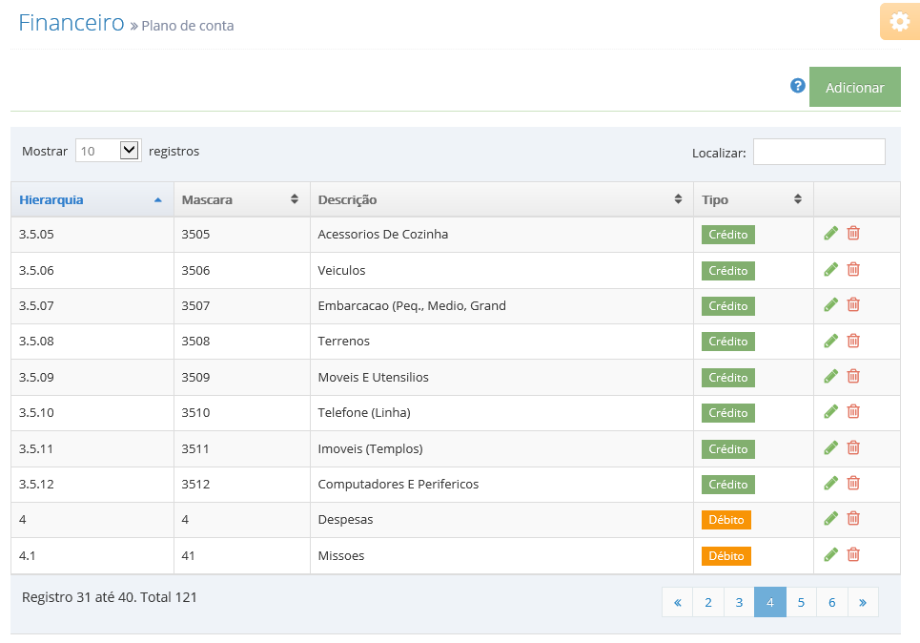Delete the Despesas account row
This screenshot has height=643, width=920.
[853, 519]
